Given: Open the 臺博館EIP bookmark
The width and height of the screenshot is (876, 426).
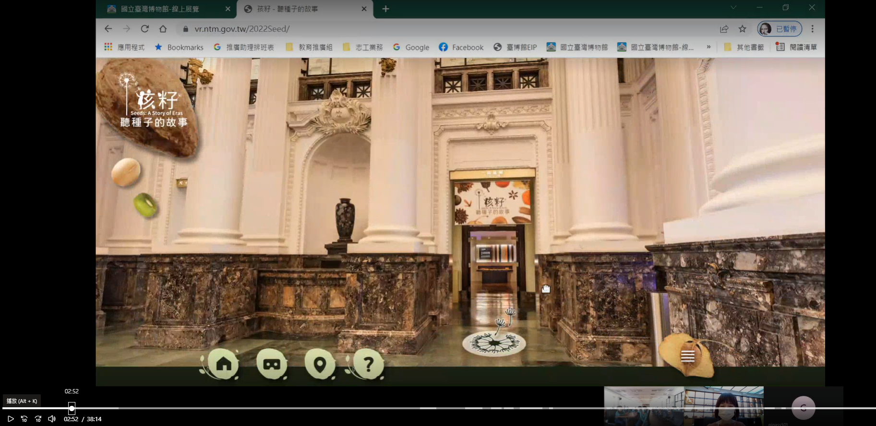Looking at the screenshot, I should pos(515,47).
